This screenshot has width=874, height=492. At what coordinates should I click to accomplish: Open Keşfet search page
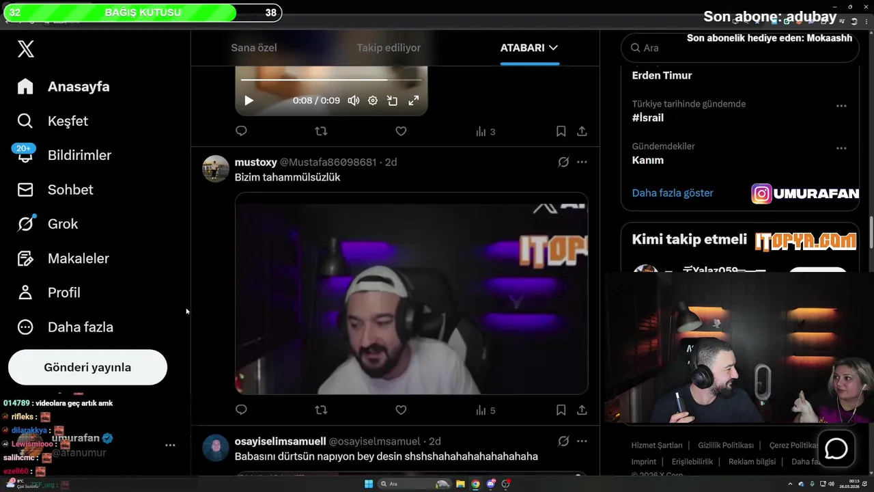pyautogui.click(x=53, y=121)
